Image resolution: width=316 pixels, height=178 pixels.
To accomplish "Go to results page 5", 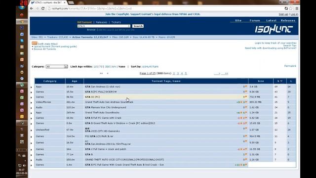I will coord(186,74).
